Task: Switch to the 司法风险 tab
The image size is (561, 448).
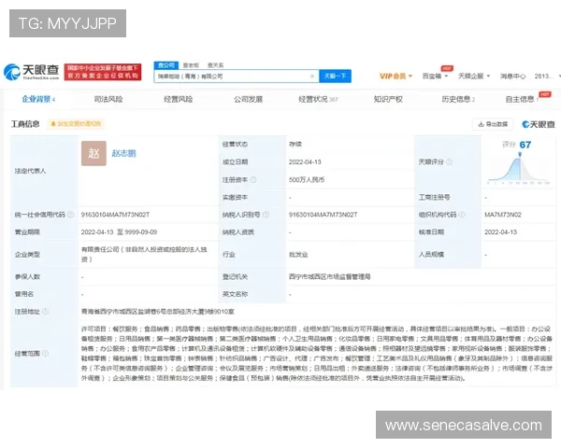Action: click(x=108, y=99)
